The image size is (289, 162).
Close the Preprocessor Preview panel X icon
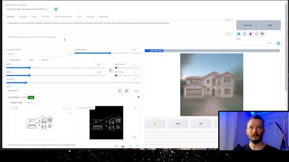click(x=135, y=108)
